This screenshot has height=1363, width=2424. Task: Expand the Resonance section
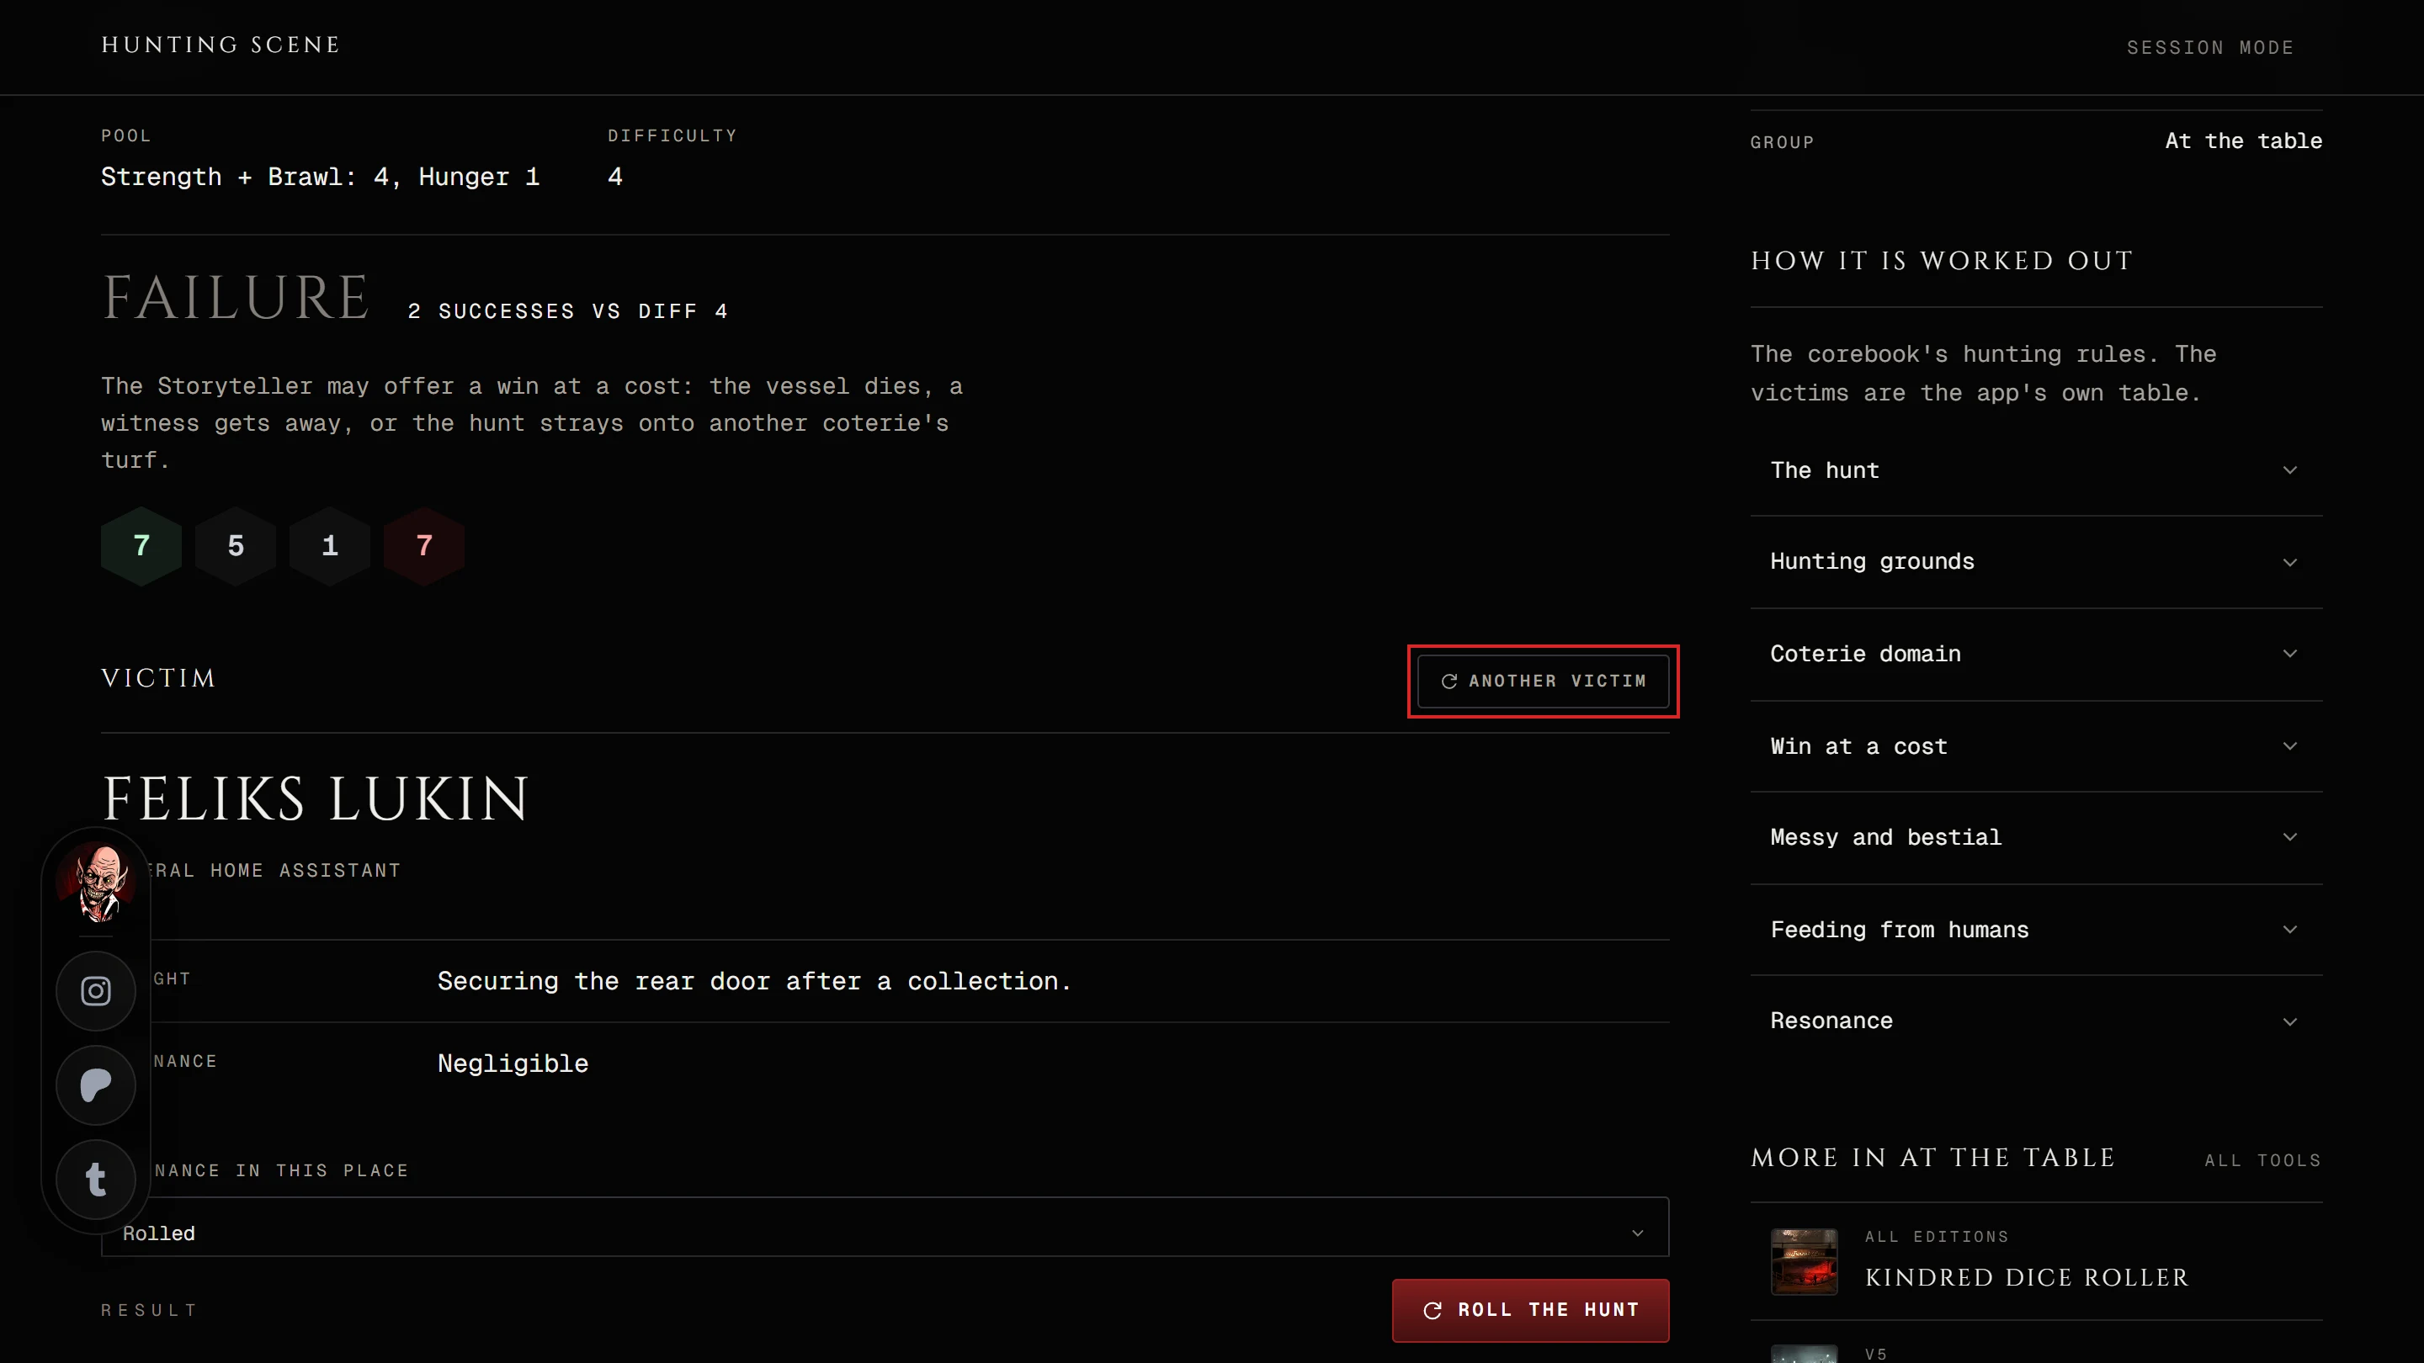[2036, 1021]
